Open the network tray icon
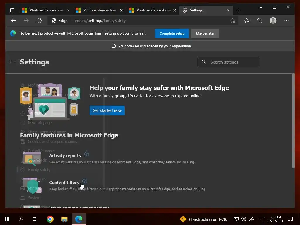 coord(236,219)
